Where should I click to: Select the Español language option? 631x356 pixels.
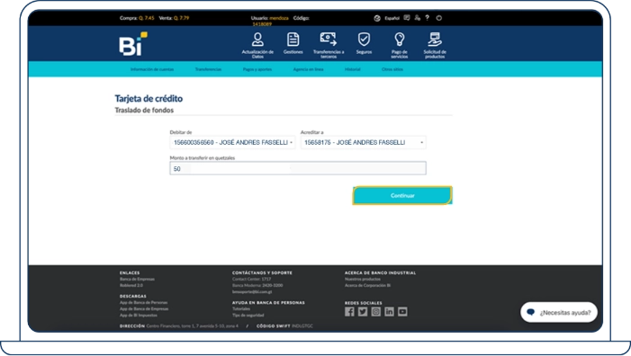point(392,18)
